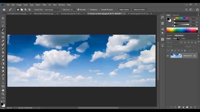Open the Adjustments panel flyout menu
The width and height of the screenshot is (200, 112).
click(x=198, y=35)
